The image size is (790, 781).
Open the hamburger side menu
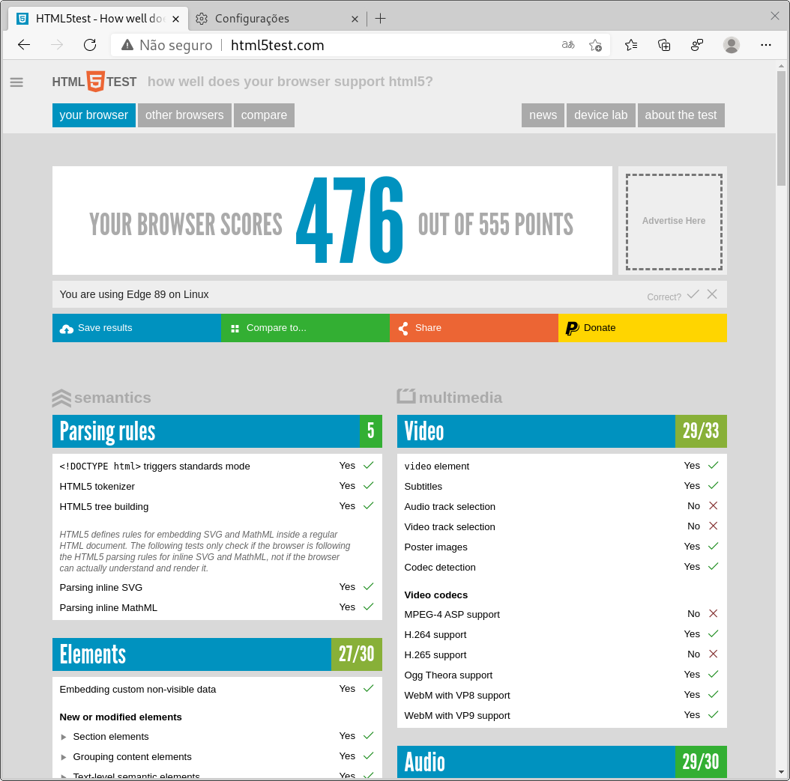click(x=16, y=82)
